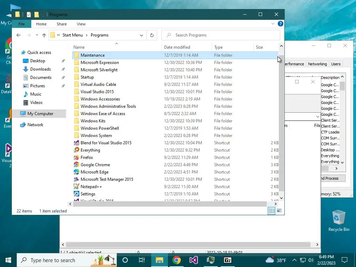Open Task Manager icon in the taskbar
Screen dimensions: 356x267
[x=210, y=260]
